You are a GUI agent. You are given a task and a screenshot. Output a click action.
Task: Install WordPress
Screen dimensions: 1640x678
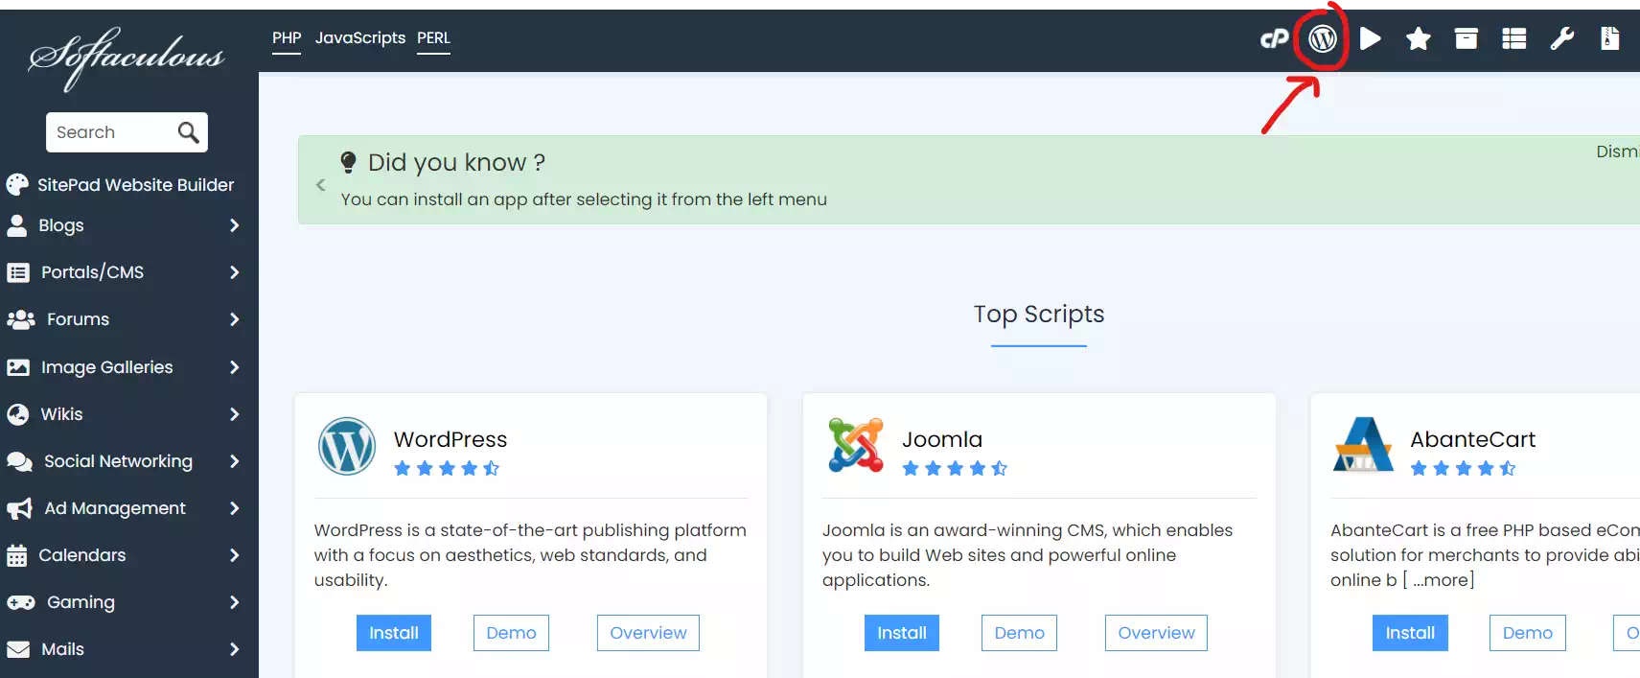coord(394,633)
